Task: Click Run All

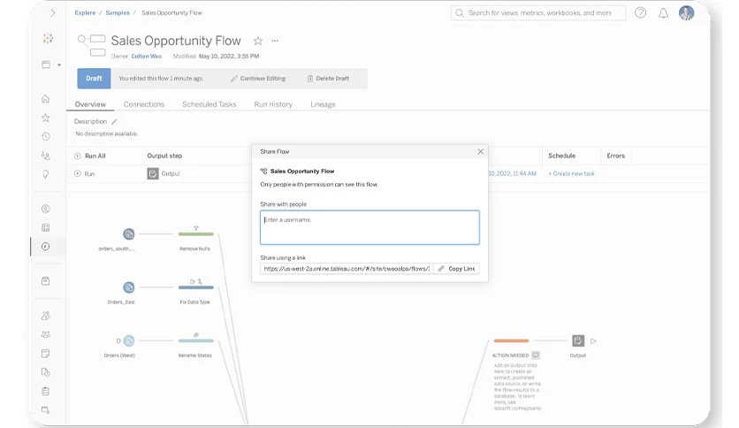Action: [x=90, y=156]
